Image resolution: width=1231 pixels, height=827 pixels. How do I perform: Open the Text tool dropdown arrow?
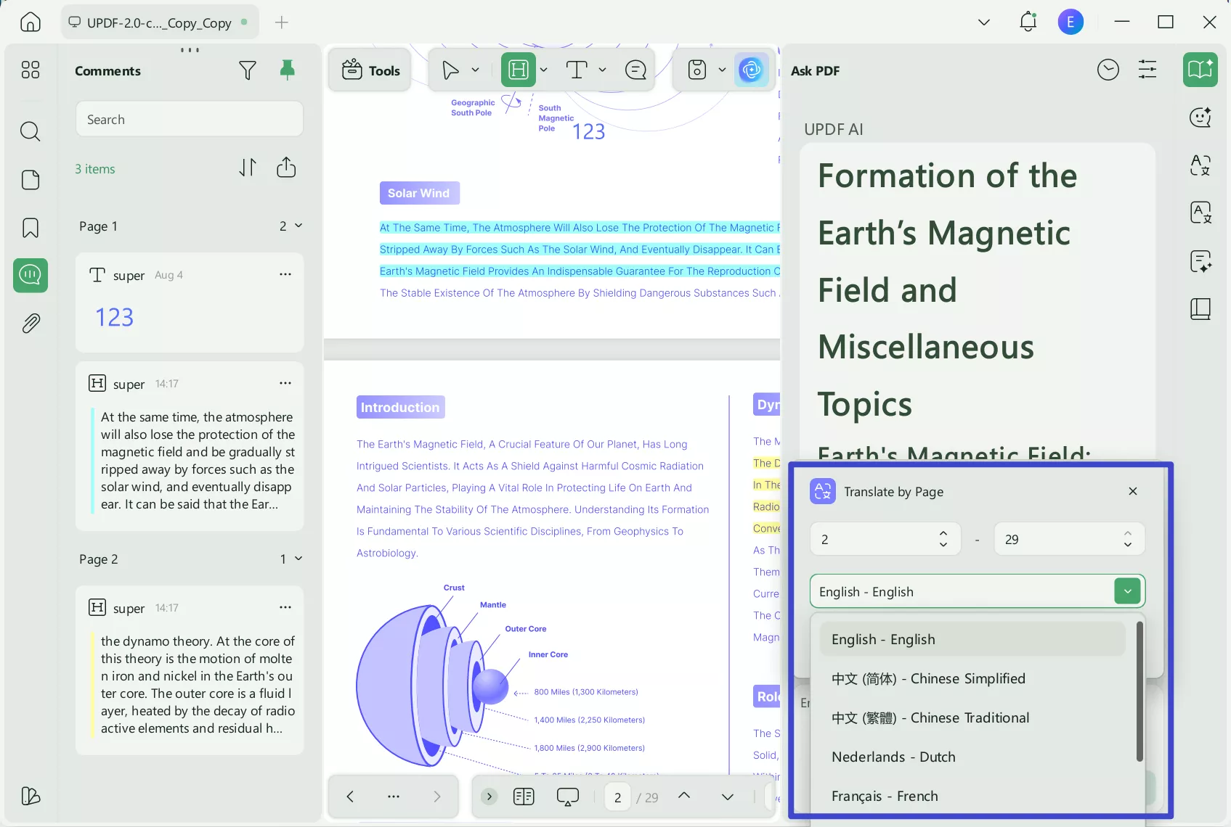pyautogui.click(x=602, y=70)
